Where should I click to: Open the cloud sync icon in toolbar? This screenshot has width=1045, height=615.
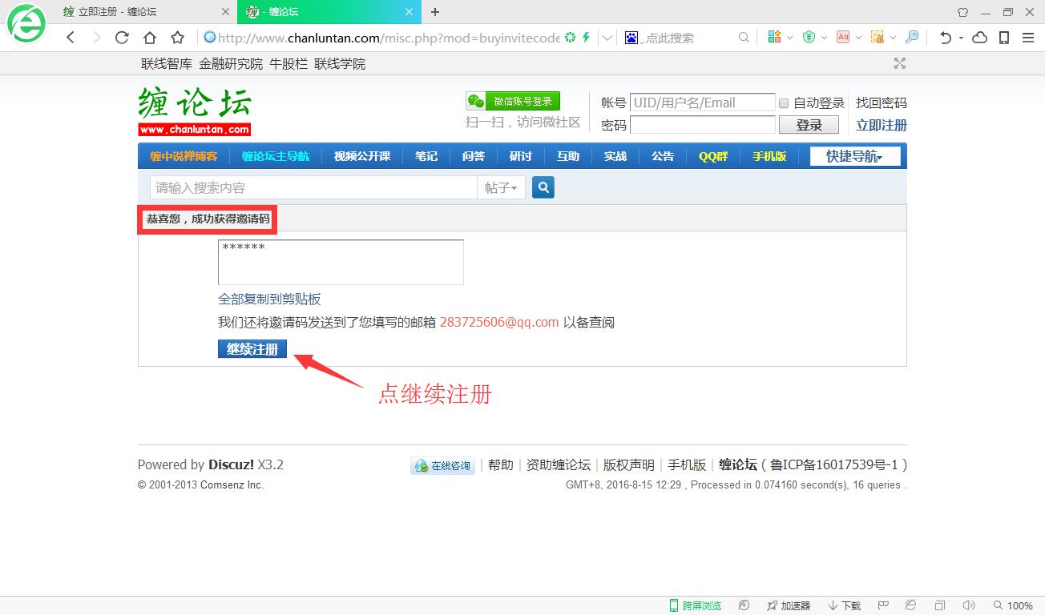pyautogui.click(x=979, y=38)
